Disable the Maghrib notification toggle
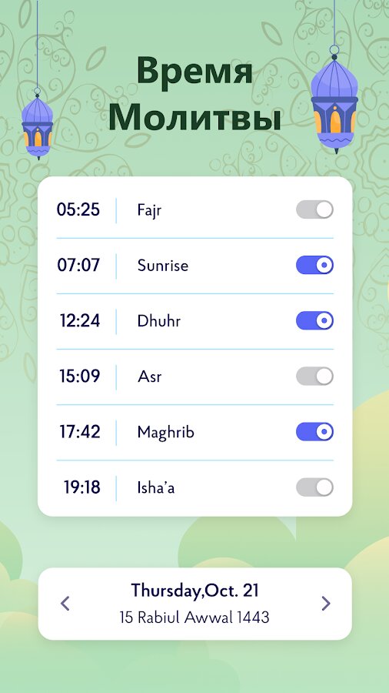This screenshot has height=693, width=389. coord(314,432)
